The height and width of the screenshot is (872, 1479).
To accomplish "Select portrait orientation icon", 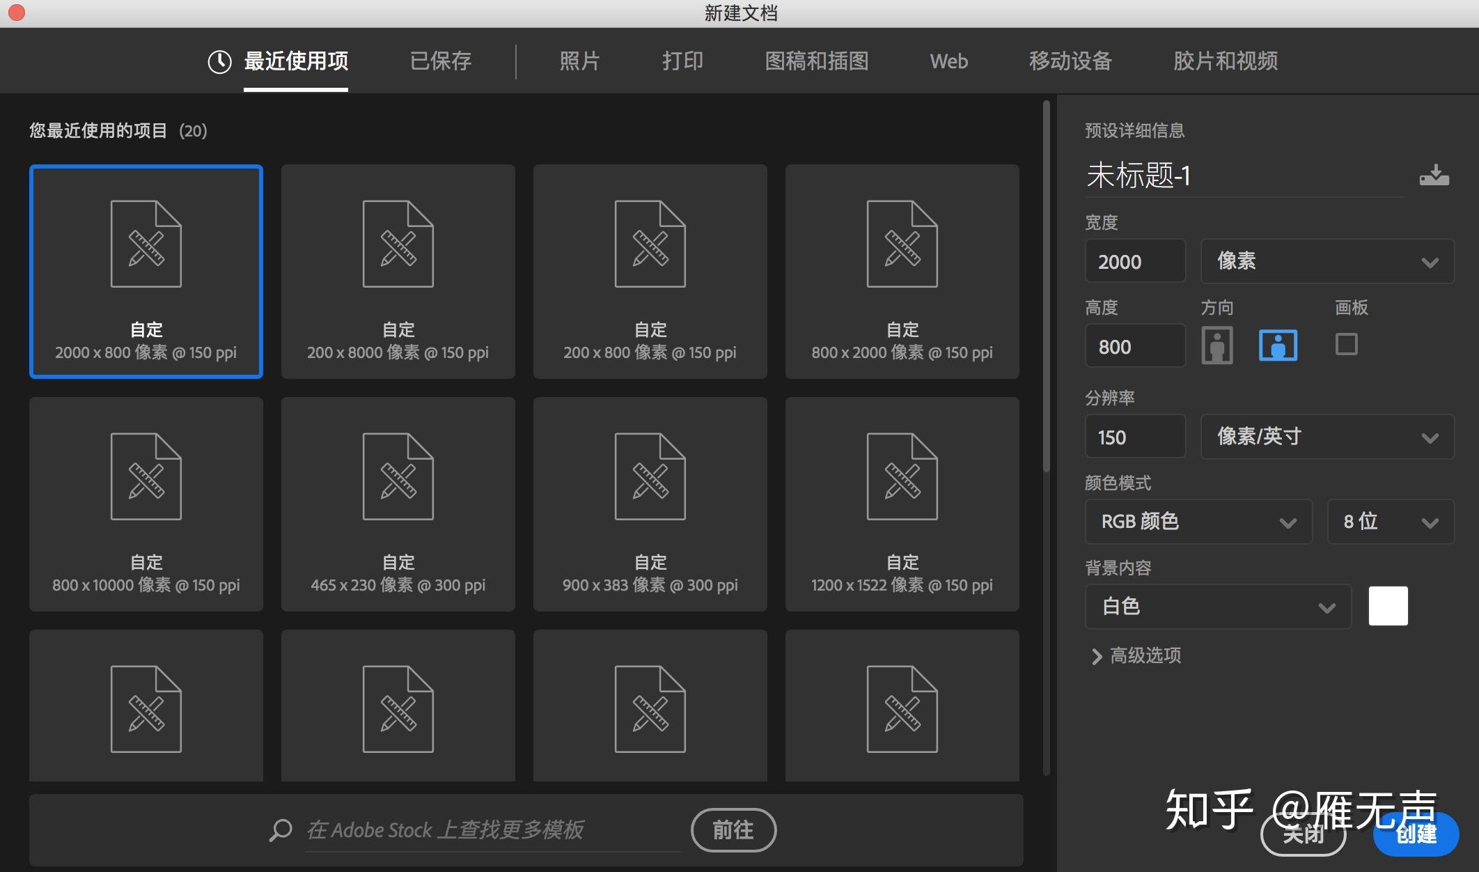I will point(1216,345).
